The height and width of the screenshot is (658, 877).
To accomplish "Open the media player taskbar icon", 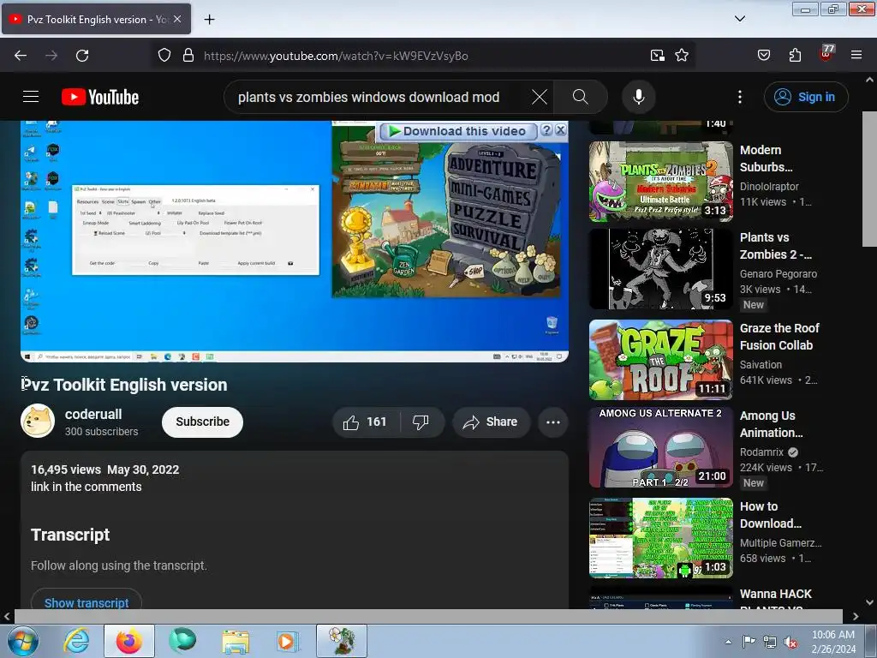I will [288, 641].
